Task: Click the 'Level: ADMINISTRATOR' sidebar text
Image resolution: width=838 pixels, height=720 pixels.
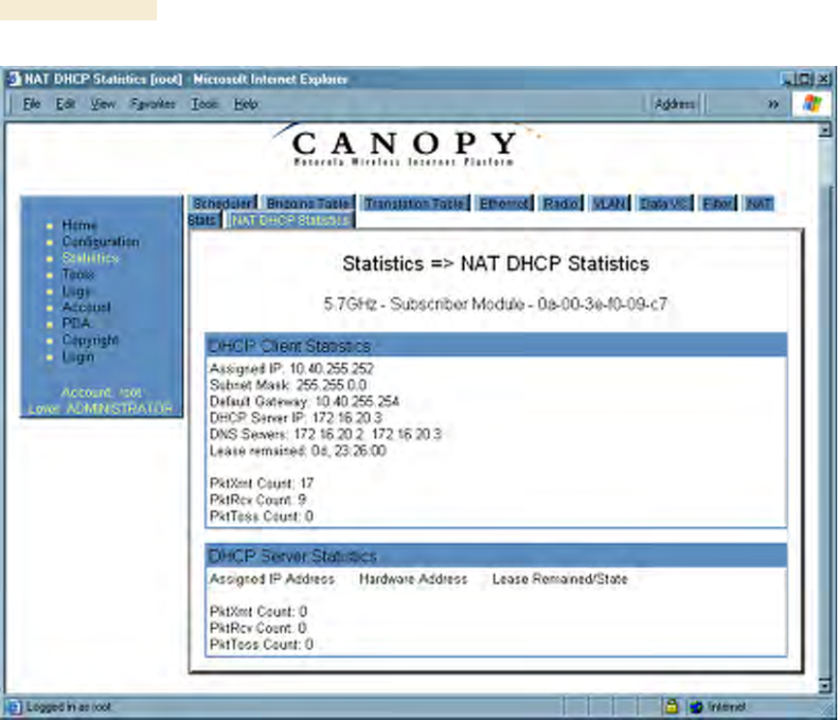Action: click(101, 409)
